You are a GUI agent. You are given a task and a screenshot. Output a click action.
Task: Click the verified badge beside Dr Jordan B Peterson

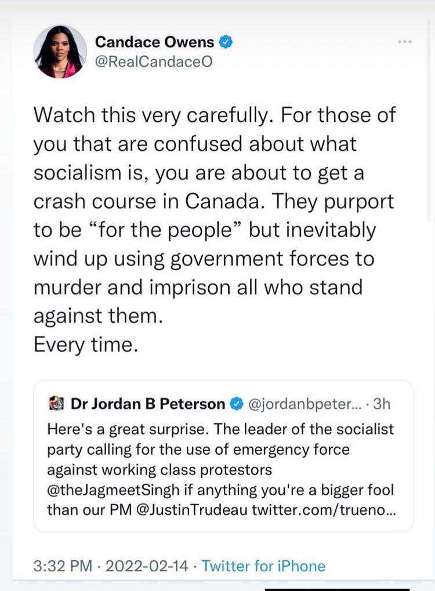(237, 404)
